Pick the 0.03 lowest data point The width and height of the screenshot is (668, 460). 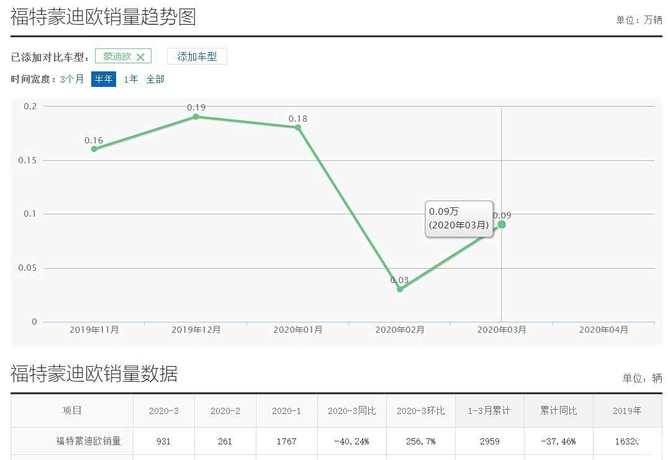click(x=400, y=289)
